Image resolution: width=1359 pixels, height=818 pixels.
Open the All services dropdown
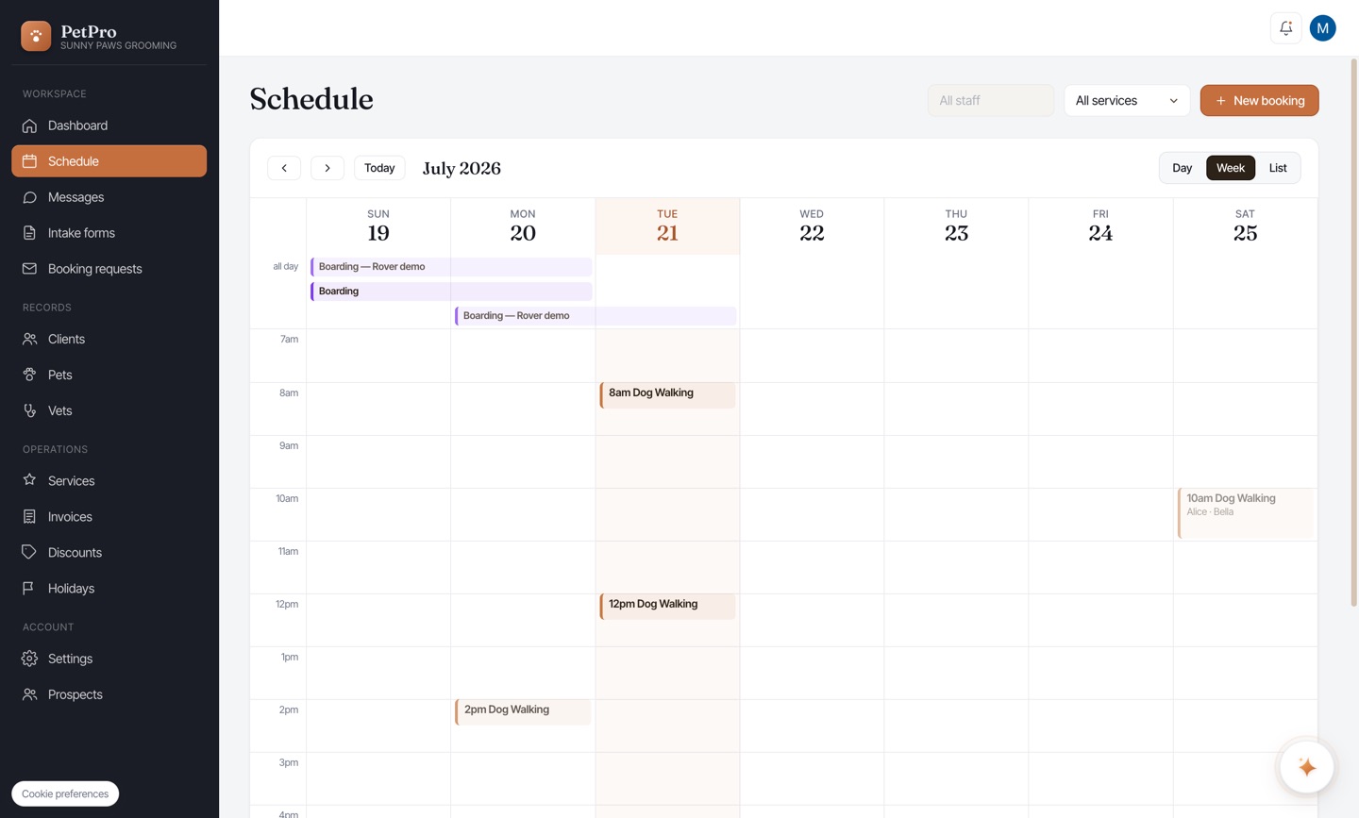[1127, 100]
